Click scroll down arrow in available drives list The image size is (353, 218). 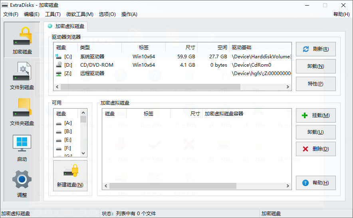[x=83, y=153]
